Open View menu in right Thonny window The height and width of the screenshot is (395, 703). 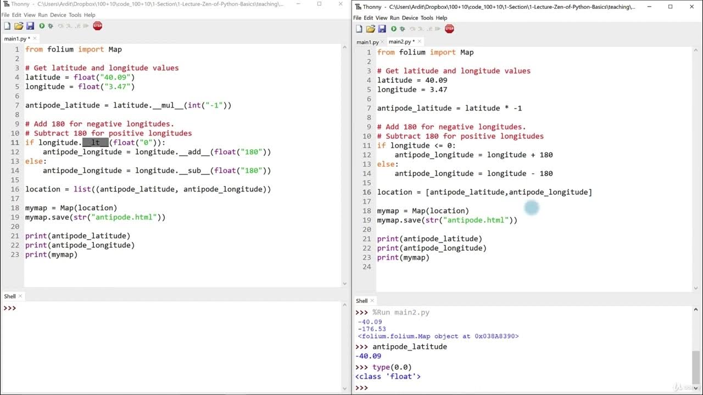pyautogui.click(x=381, y=18)
